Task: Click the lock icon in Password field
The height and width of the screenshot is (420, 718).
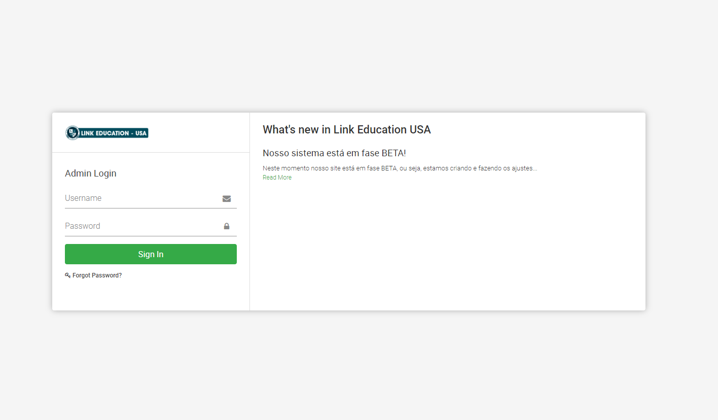Action: [227, 226]
